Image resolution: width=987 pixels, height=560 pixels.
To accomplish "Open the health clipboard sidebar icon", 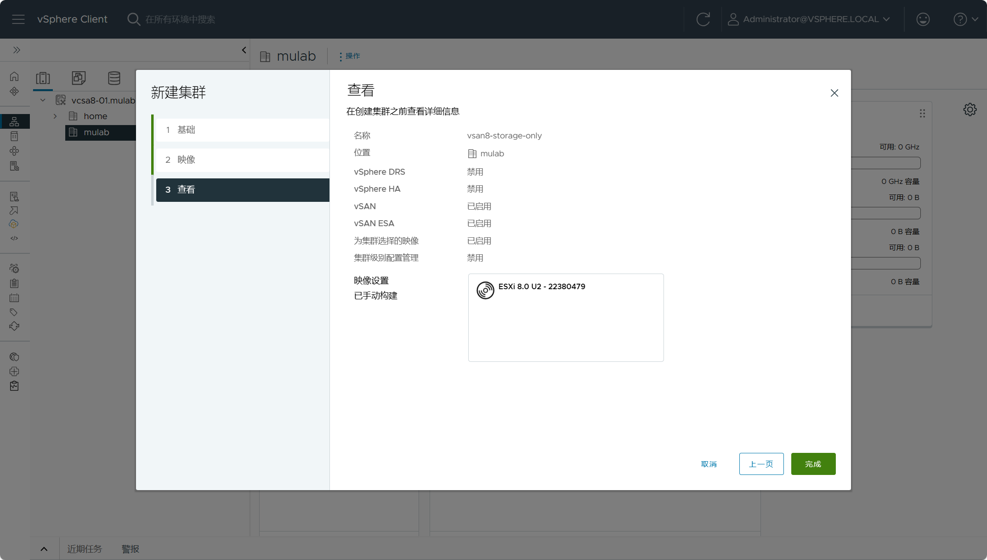I will [x=14, y=386].
